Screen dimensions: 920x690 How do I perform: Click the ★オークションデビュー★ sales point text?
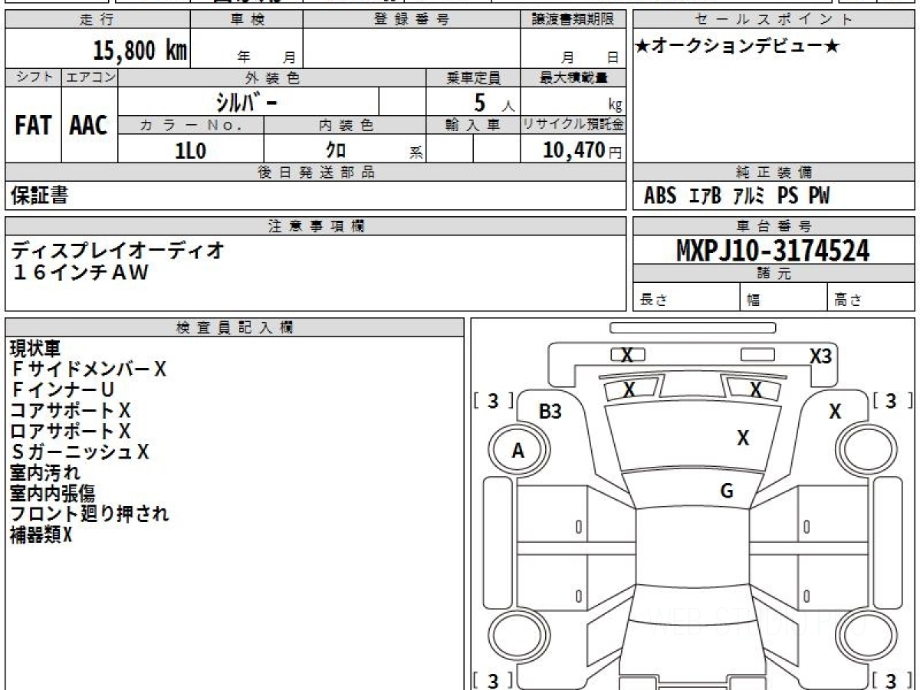coord(738,47)
